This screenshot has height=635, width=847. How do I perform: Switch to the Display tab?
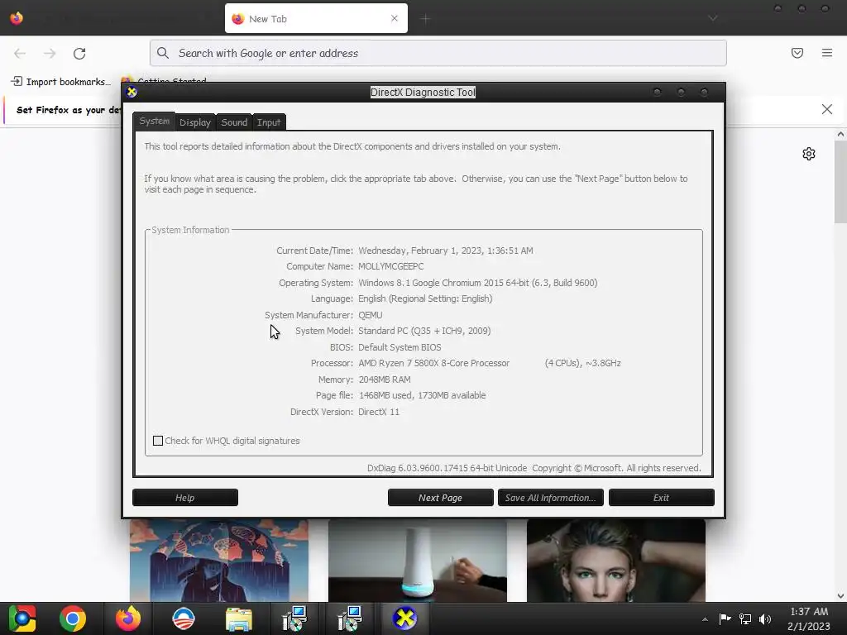[195, 122]
